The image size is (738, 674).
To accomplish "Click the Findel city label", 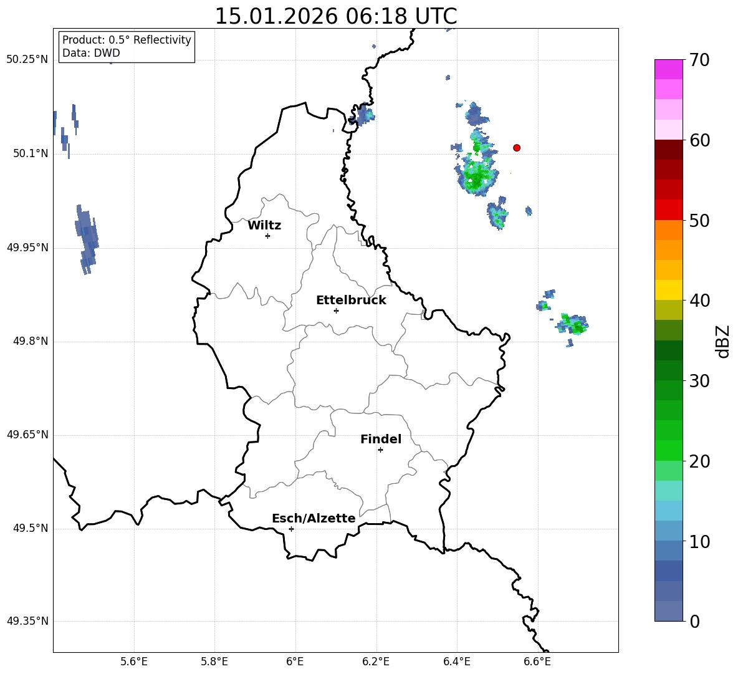I will point(381,439).
